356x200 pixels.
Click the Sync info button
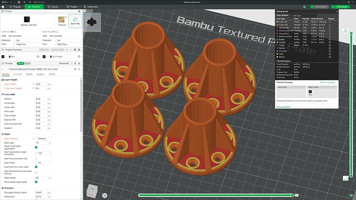coord(75,21)
